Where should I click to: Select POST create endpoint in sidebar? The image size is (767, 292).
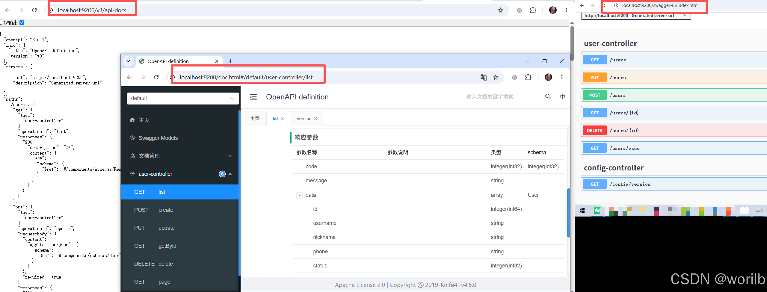click(180, 210)
